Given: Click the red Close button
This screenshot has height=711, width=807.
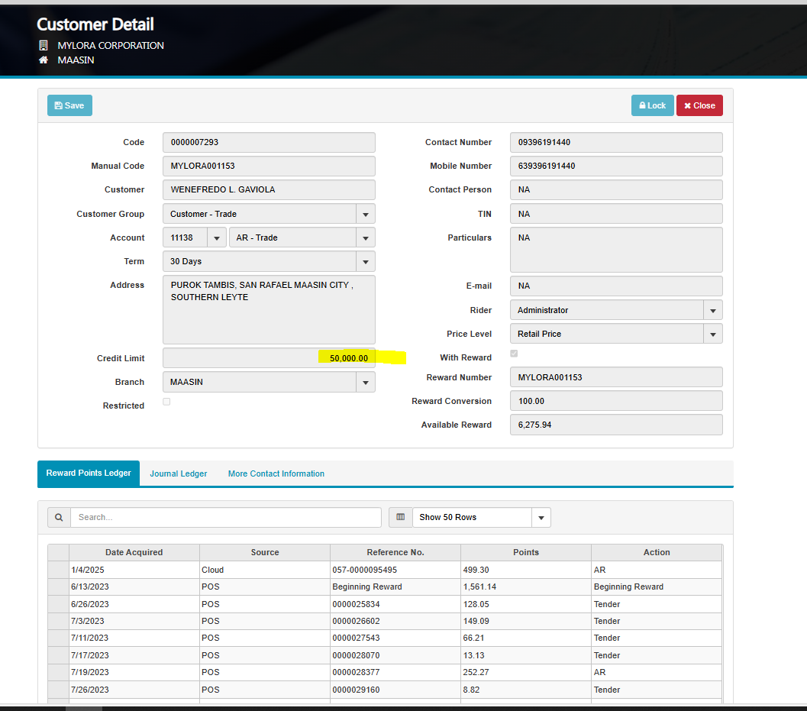Looking at the screenshot, I should (x=699, y=105).
